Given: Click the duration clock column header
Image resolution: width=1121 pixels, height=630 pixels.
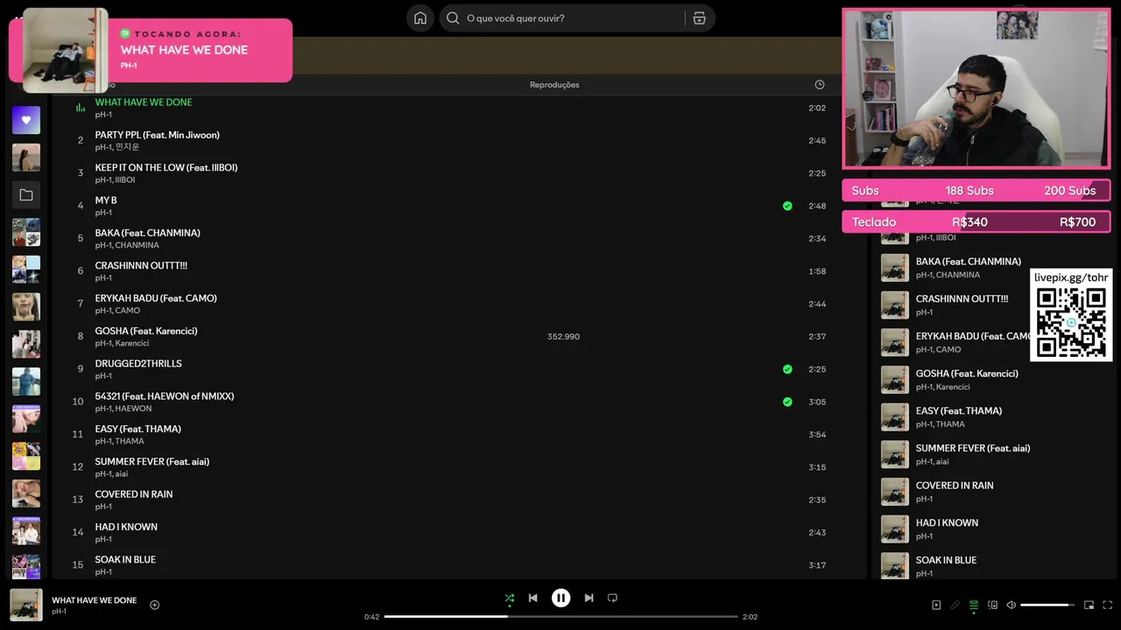Looking at the screenshot, I should click(819, 85).
